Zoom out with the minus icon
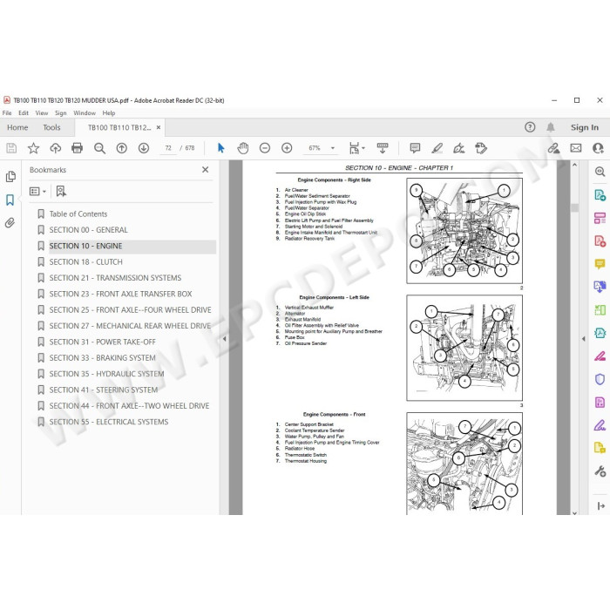 265,148
